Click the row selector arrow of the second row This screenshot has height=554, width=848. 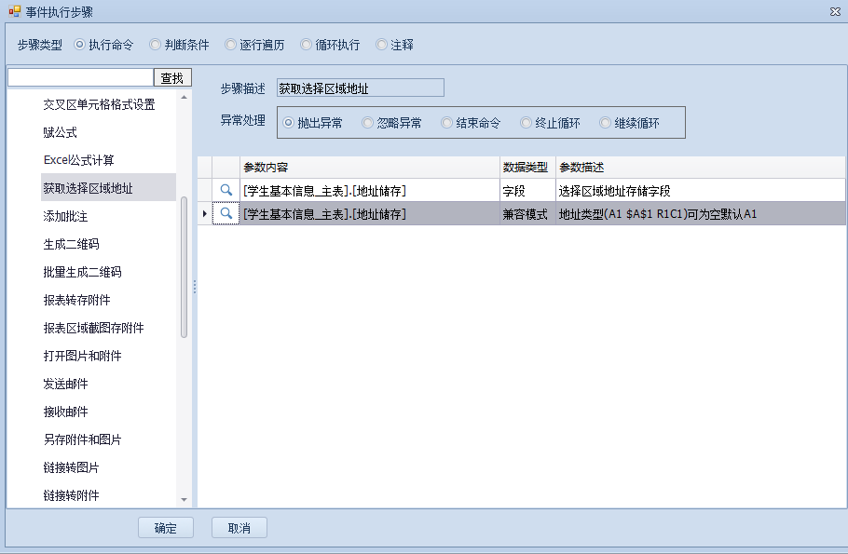(x=205, y=214)
